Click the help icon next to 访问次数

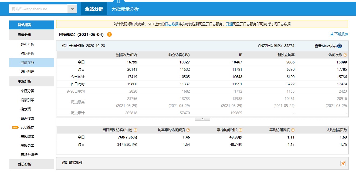click(x=345, y=55)
